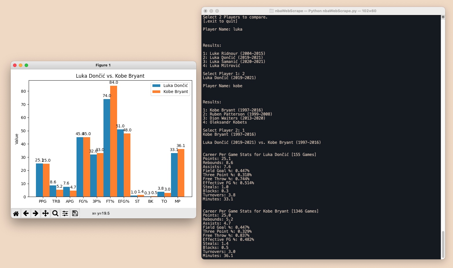Click the EFG% x-axis label
Screen dimensions: 453x268
124,201
